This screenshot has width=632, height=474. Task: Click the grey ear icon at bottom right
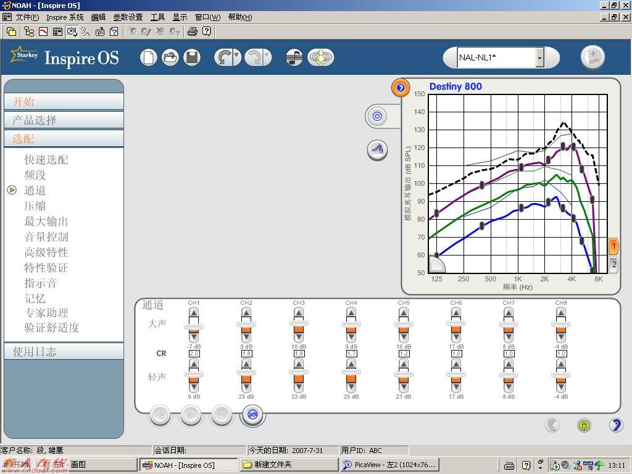click(x=552, y=425)
